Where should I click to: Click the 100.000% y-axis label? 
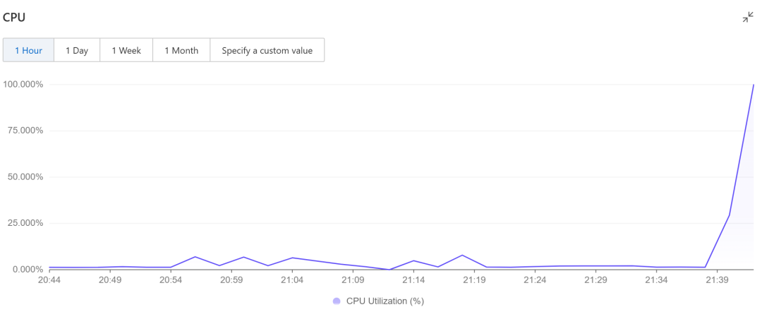[23, 85]
